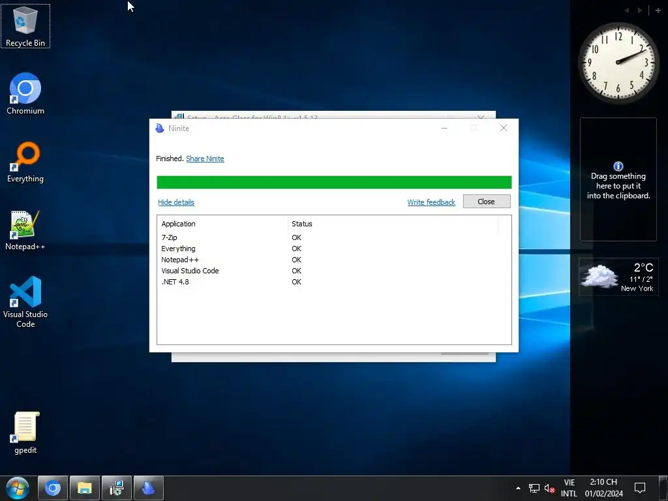Click the Finished status text
The height and width of the screenshot is (501, 668).
pos(170,159)
